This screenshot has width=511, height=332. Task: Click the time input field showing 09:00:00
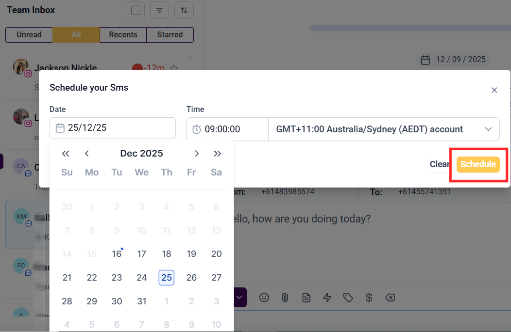228,129
